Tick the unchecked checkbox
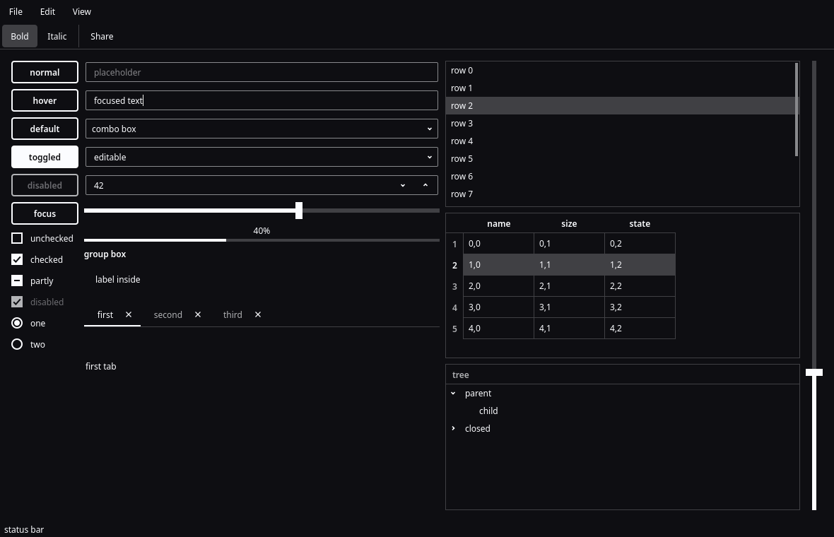Viewport: 834px width, 537px height. point(17,238)
